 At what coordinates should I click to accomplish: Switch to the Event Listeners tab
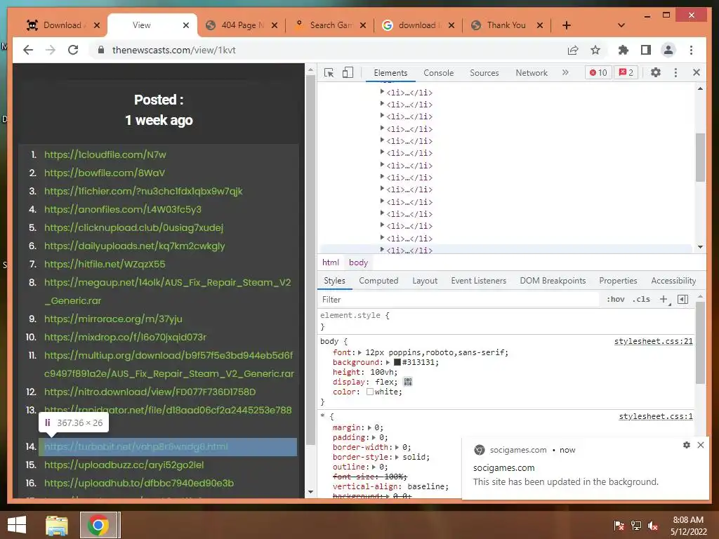[478, 281]
